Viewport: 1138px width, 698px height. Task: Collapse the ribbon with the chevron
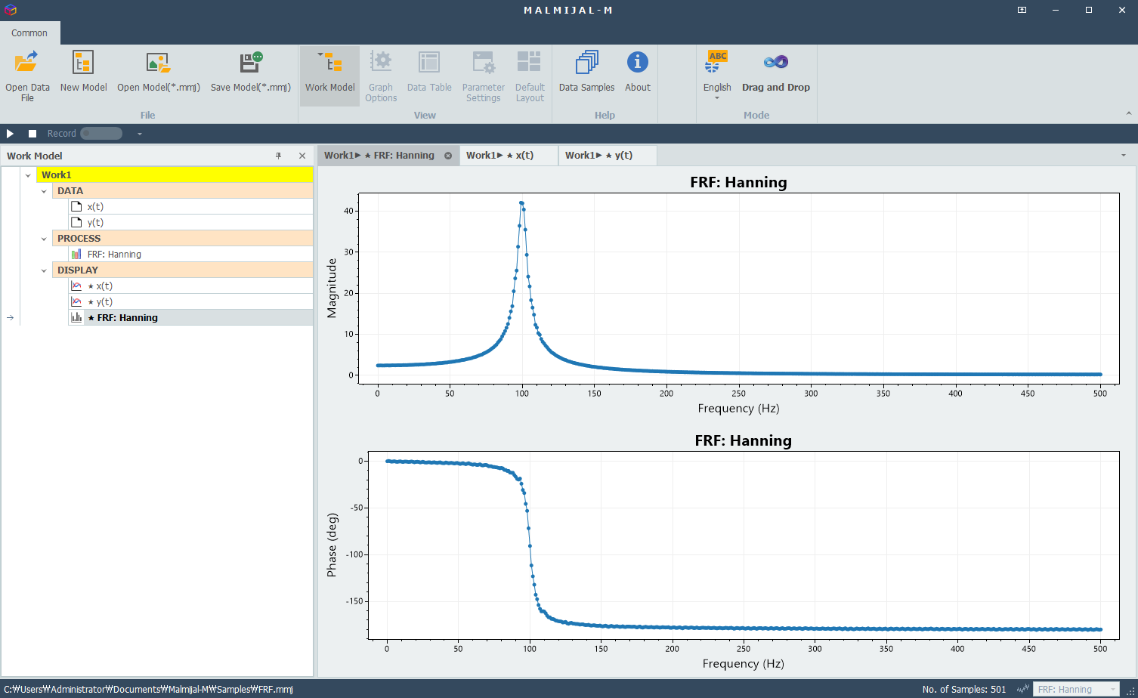1129,114
